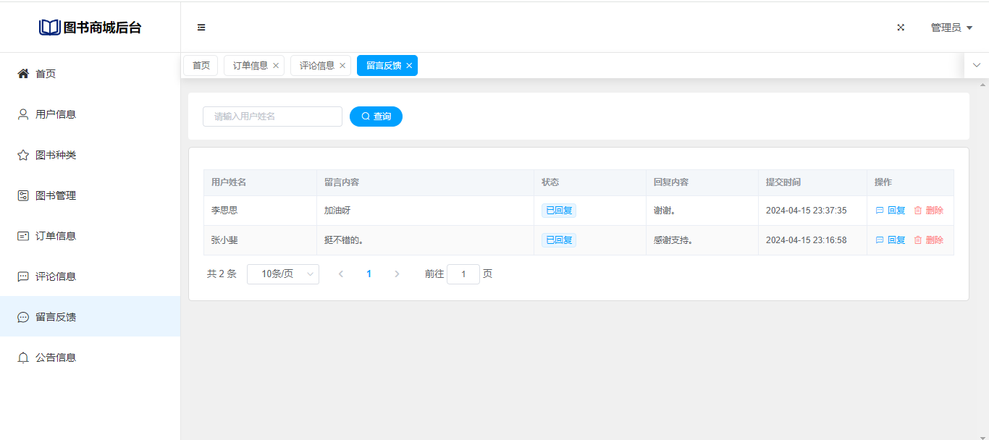Expand the 10条/页 page size selector

[x=282, y=274]
